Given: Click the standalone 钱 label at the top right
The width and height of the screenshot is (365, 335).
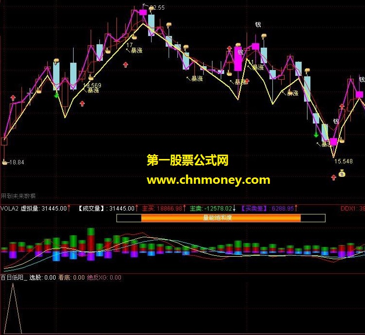Looking at the screenshot, I should (258, 25).
